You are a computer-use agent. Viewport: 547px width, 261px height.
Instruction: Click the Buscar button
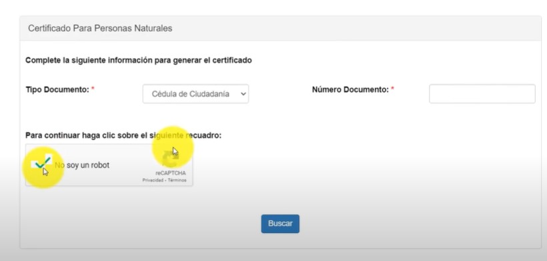point(280,224)
